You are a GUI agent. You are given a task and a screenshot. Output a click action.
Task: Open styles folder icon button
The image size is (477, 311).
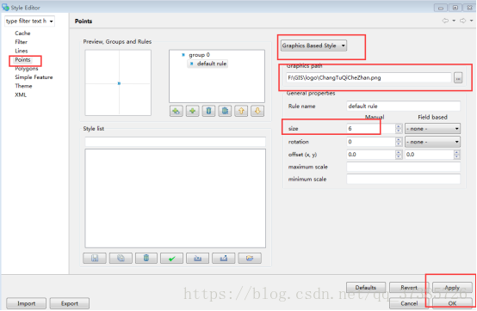(x=250, y=259)
